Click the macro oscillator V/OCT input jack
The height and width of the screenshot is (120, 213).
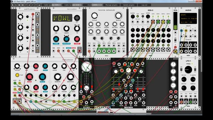click(59, 51)
